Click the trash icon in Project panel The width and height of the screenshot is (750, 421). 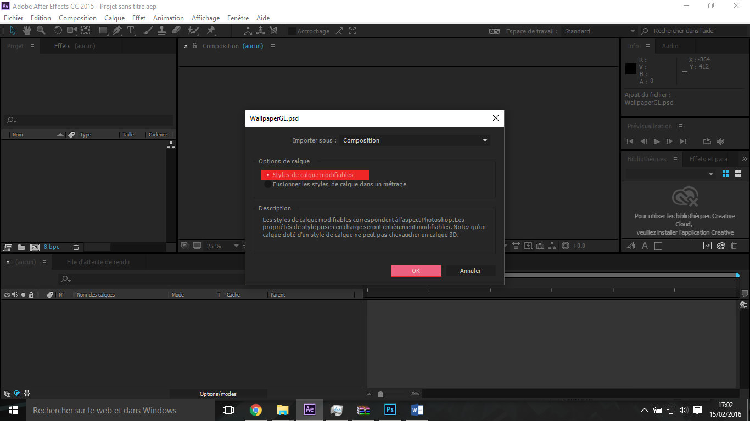[x=76, y=247]
